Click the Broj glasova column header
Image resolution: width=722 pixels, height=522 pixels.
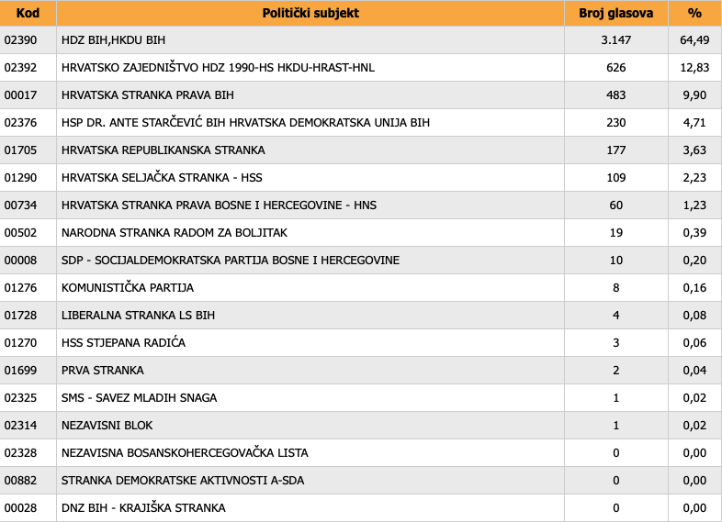click(616, 13)
